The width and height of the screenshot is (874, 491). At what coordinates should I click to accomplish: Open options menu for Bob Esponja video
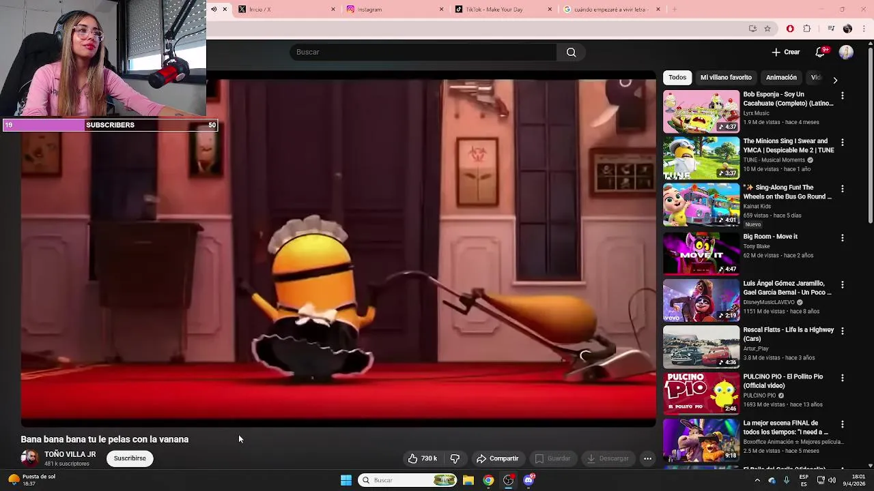pyautogui.click(x=843, y=96)
